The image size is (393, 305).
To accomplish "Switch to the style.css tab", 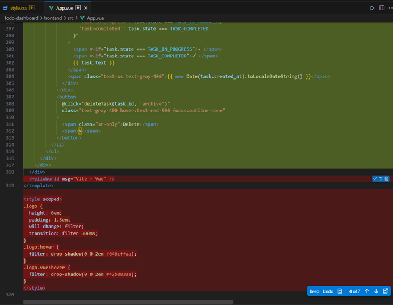I will [18, 8].
